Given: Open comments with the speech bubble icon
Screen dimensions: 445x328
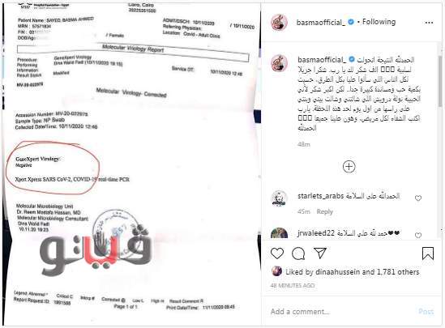Looking at the screenshot, I should [298, 253].
